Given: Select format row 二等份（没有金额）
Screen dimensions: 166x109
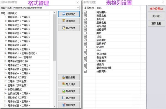Looking at the screenshot, I should pos(25,81).
